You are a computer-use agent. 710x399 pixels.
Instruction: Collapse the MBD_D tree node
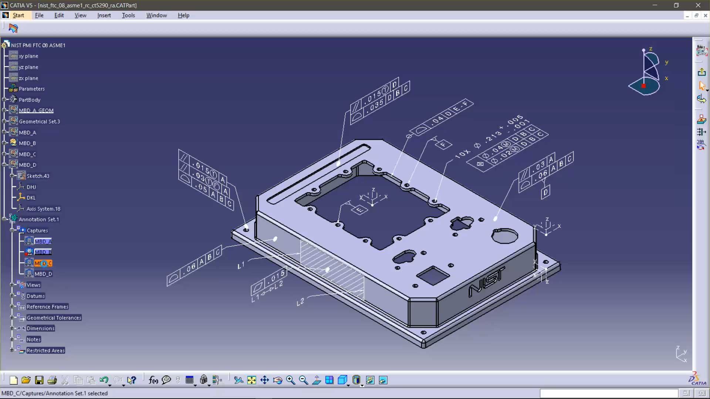pos(4,165)
